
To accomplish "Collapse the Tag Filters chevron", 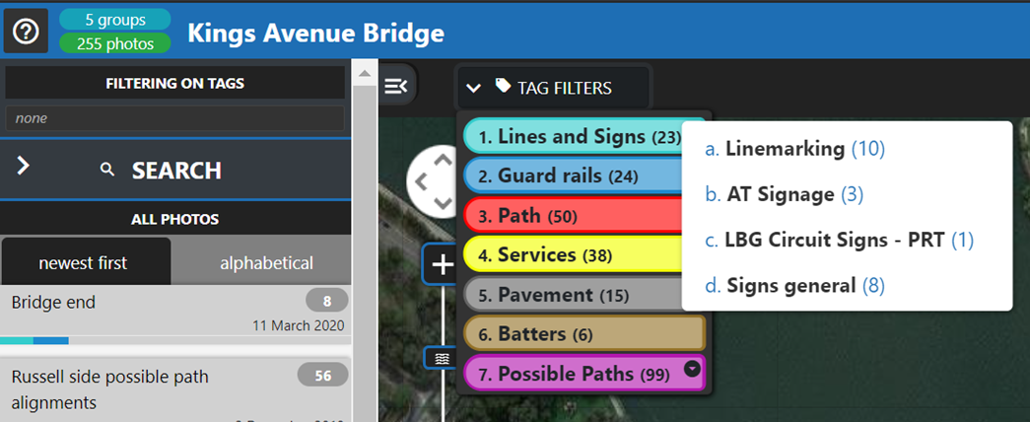I will point(474,88).
